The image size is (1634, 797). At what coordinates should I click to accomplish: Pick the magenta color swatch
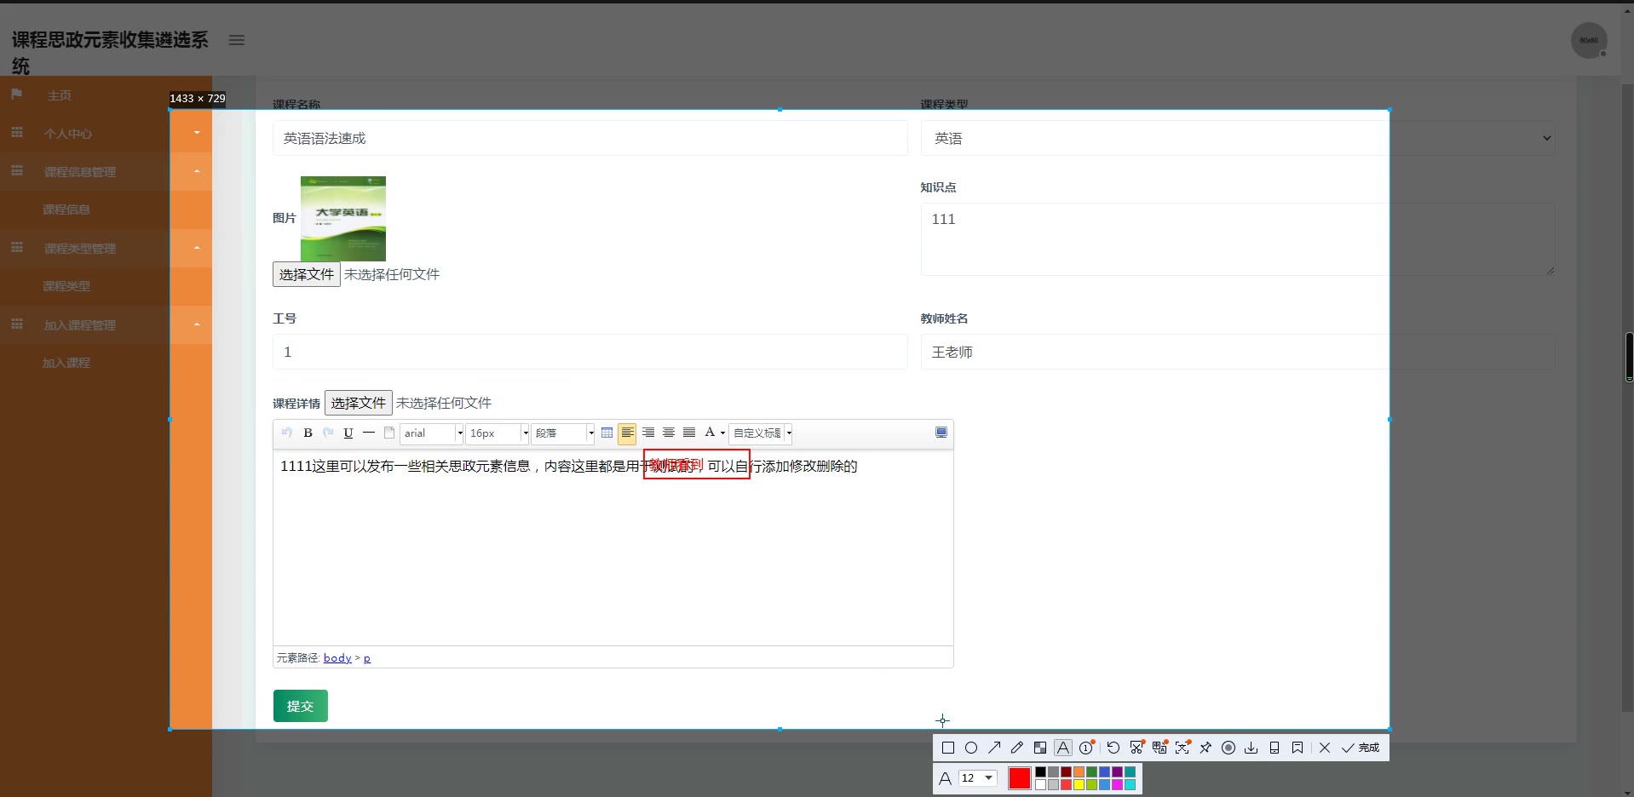click(x=1117, y=784)
